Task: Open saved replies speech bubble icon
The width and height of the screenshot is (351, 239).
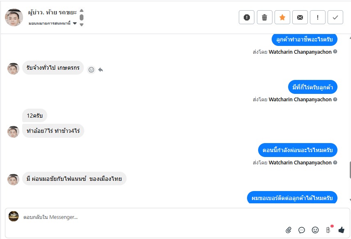Action: [302, 230]
